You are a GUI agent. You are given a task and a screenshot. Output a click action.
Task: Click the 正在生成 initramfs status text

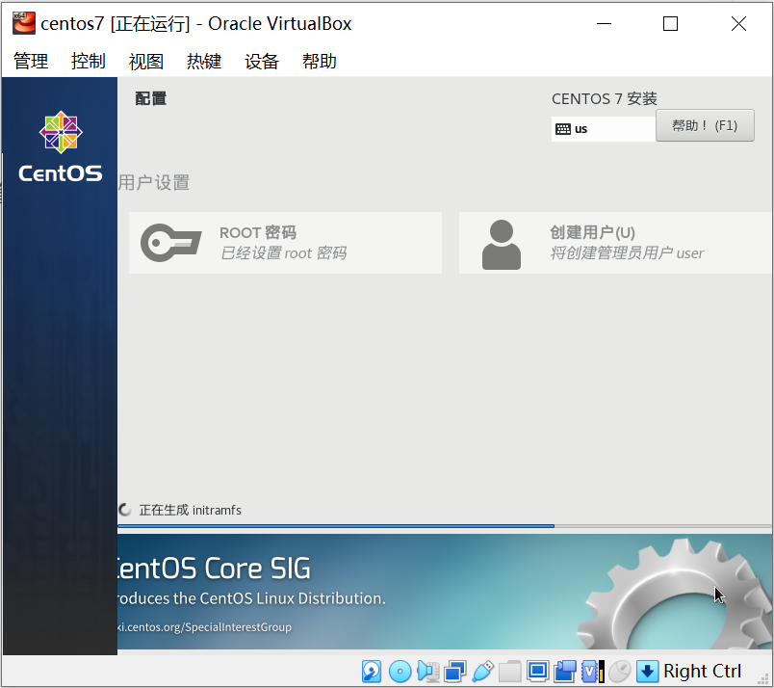pos(190,510)
